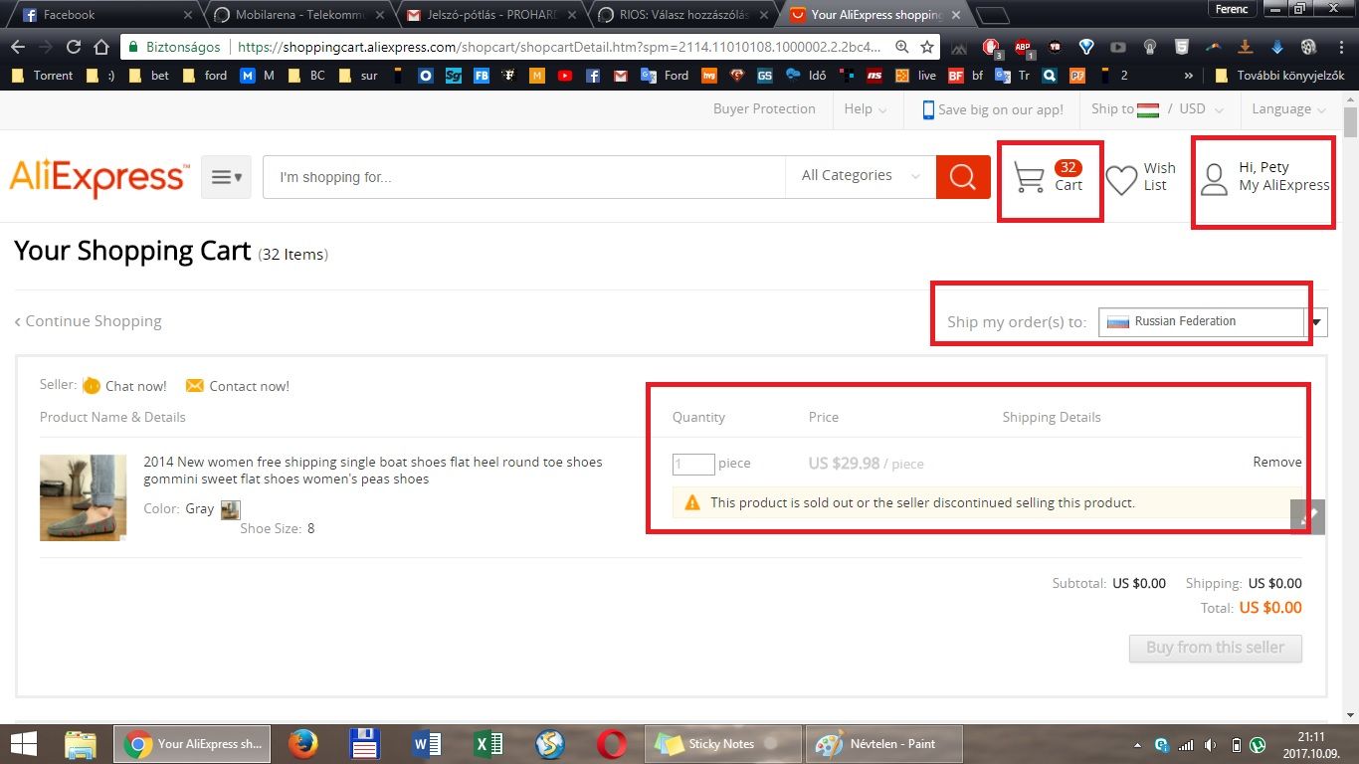The image size is (1359, 764).
Task: Click the shipping country dropdown arrow
Action: pos(1316,322)
